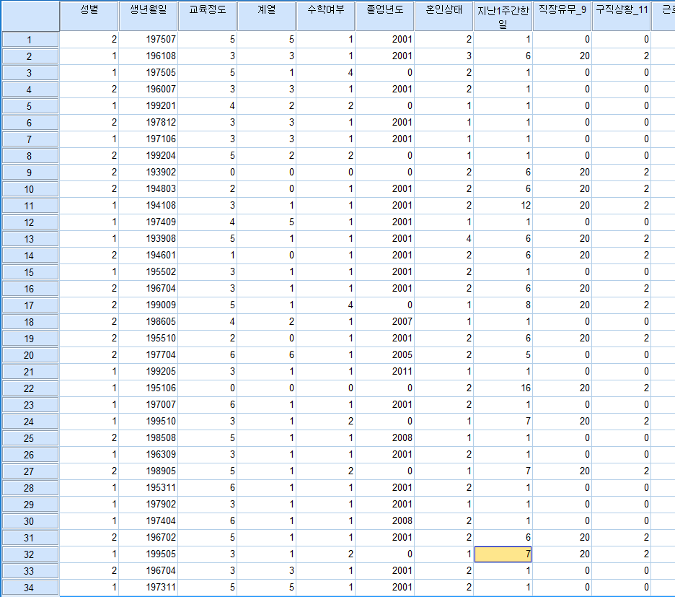The height and width of the screenshot is (597, 675).
Task: Select row number 1 header
Action: click(30, 40)
